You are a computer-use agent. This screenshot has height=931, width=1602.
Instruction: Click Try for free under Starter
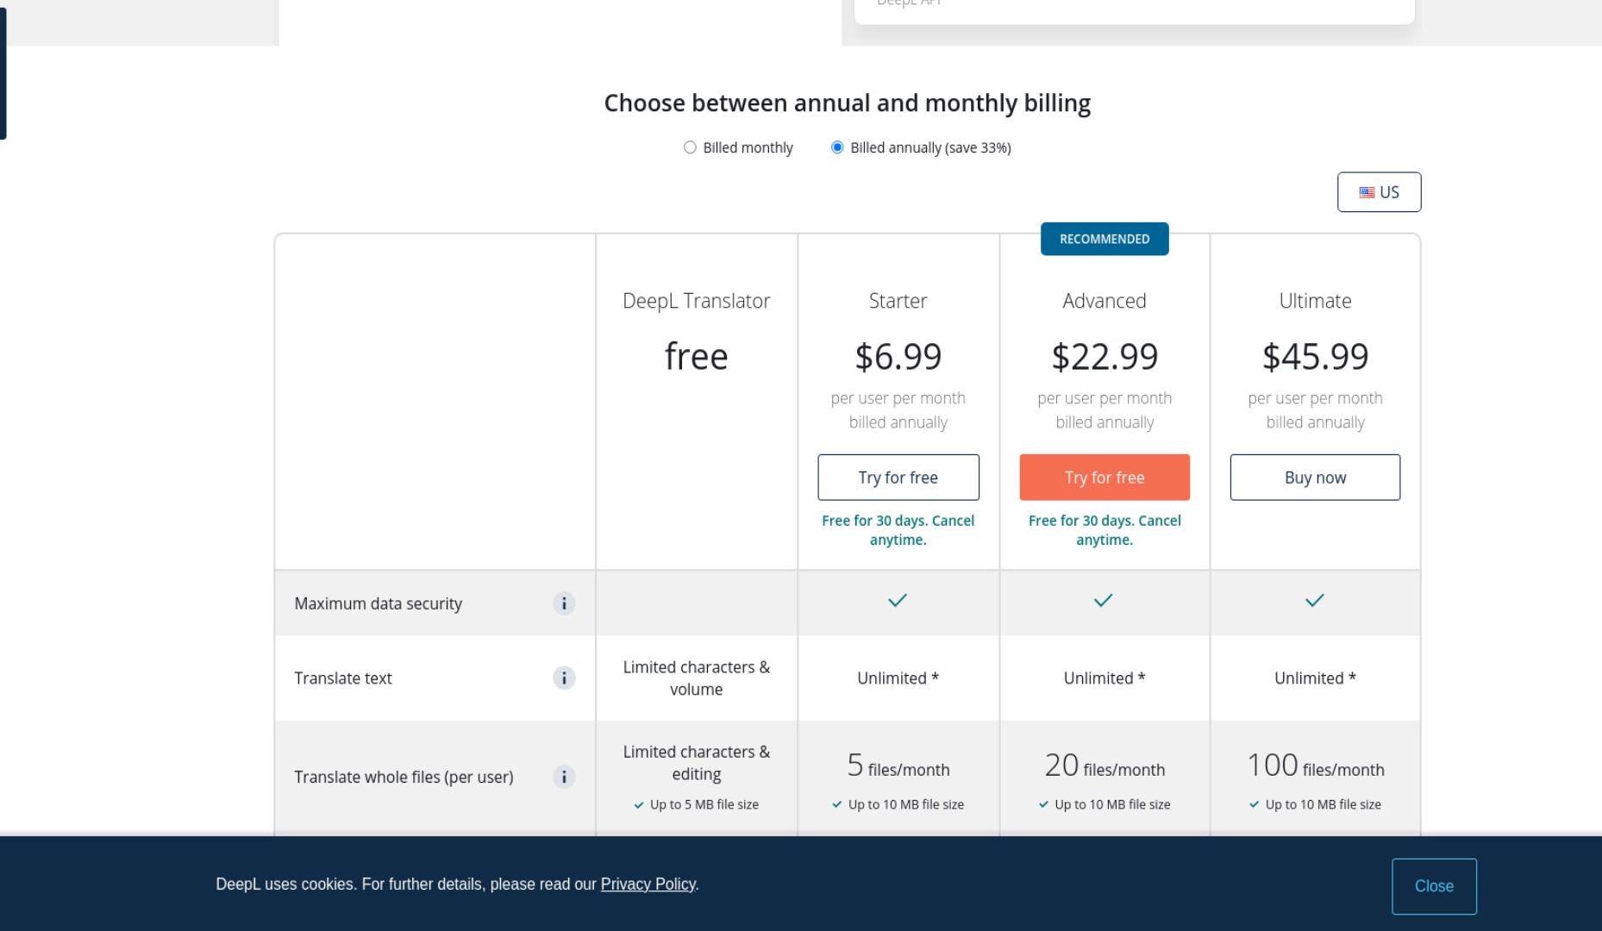898,478
